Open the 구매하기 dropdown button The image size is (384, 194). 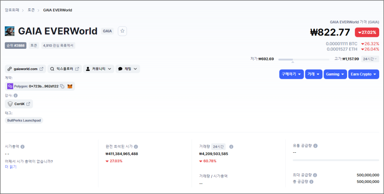[291, 74]
